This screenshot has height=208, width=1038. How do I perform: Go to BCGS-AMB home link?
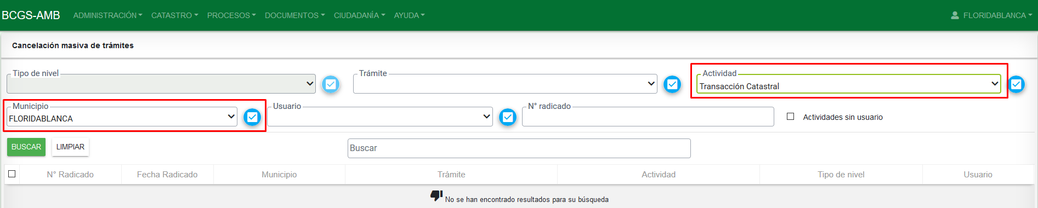click(31, 15)
